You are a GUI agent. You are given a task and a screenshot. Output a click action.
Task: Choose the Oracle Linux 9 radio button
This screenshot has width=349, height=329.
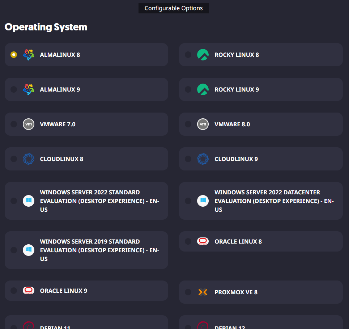(14, 291)
